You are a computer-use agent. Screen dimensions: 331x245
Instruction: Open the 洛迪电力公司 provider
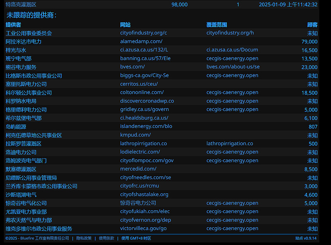pos(21,152)
